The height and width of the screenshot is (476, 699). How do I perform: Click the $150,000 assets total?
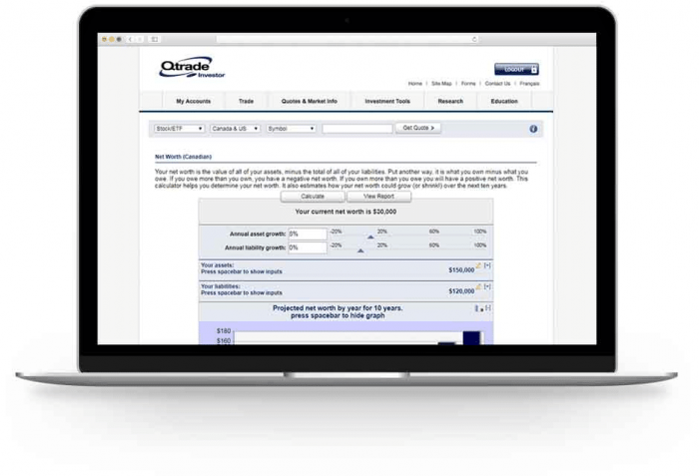point(461,270)
